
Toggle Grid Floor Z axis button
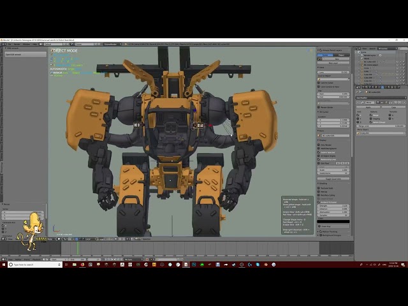(347, 163)
